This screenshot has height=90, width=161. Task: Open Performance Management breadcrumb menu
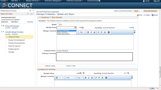tap(53, 1)
